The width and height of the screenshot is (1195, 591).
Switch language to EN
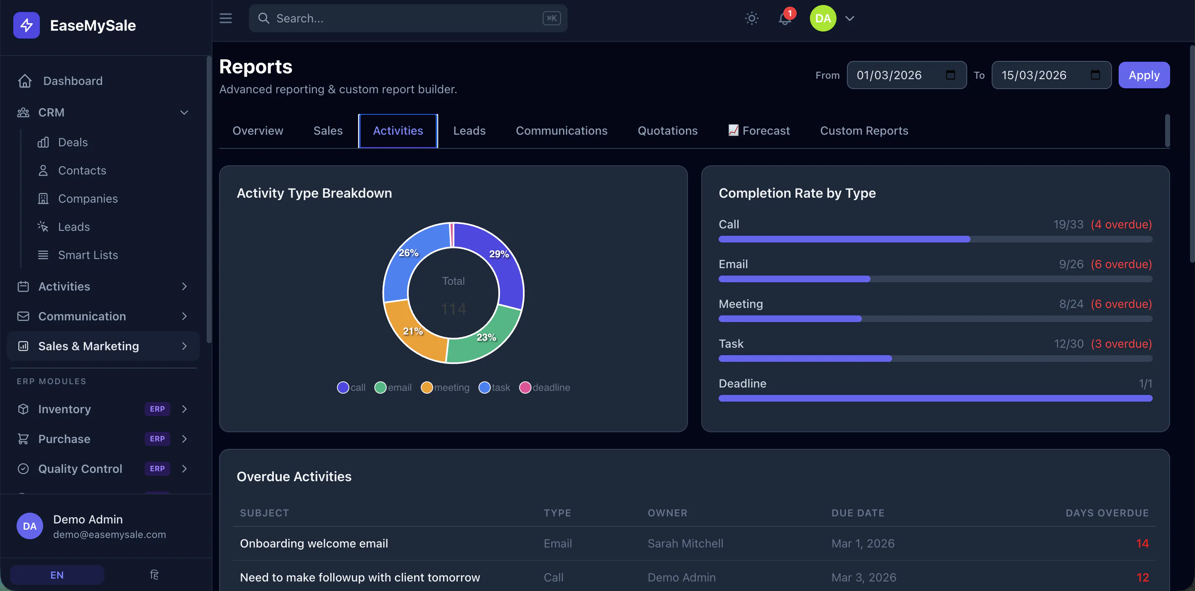tap(56, 575)
